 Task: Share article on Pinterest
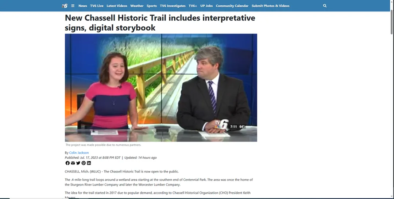click(x=84, y=163)
